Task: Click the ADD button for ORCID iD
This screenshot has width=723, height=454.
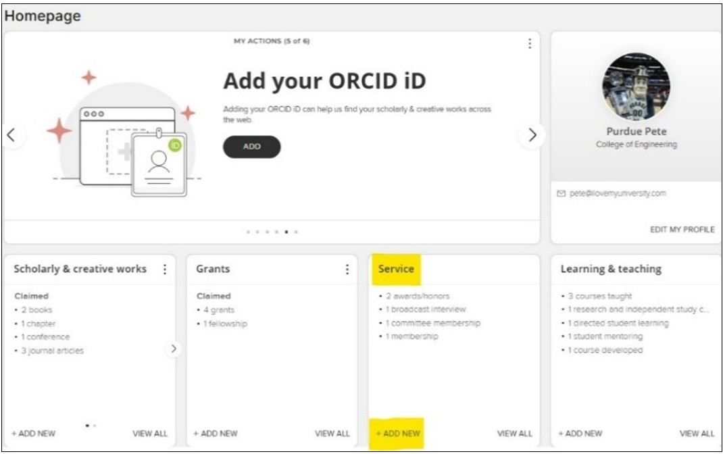Action: (252, 147)
